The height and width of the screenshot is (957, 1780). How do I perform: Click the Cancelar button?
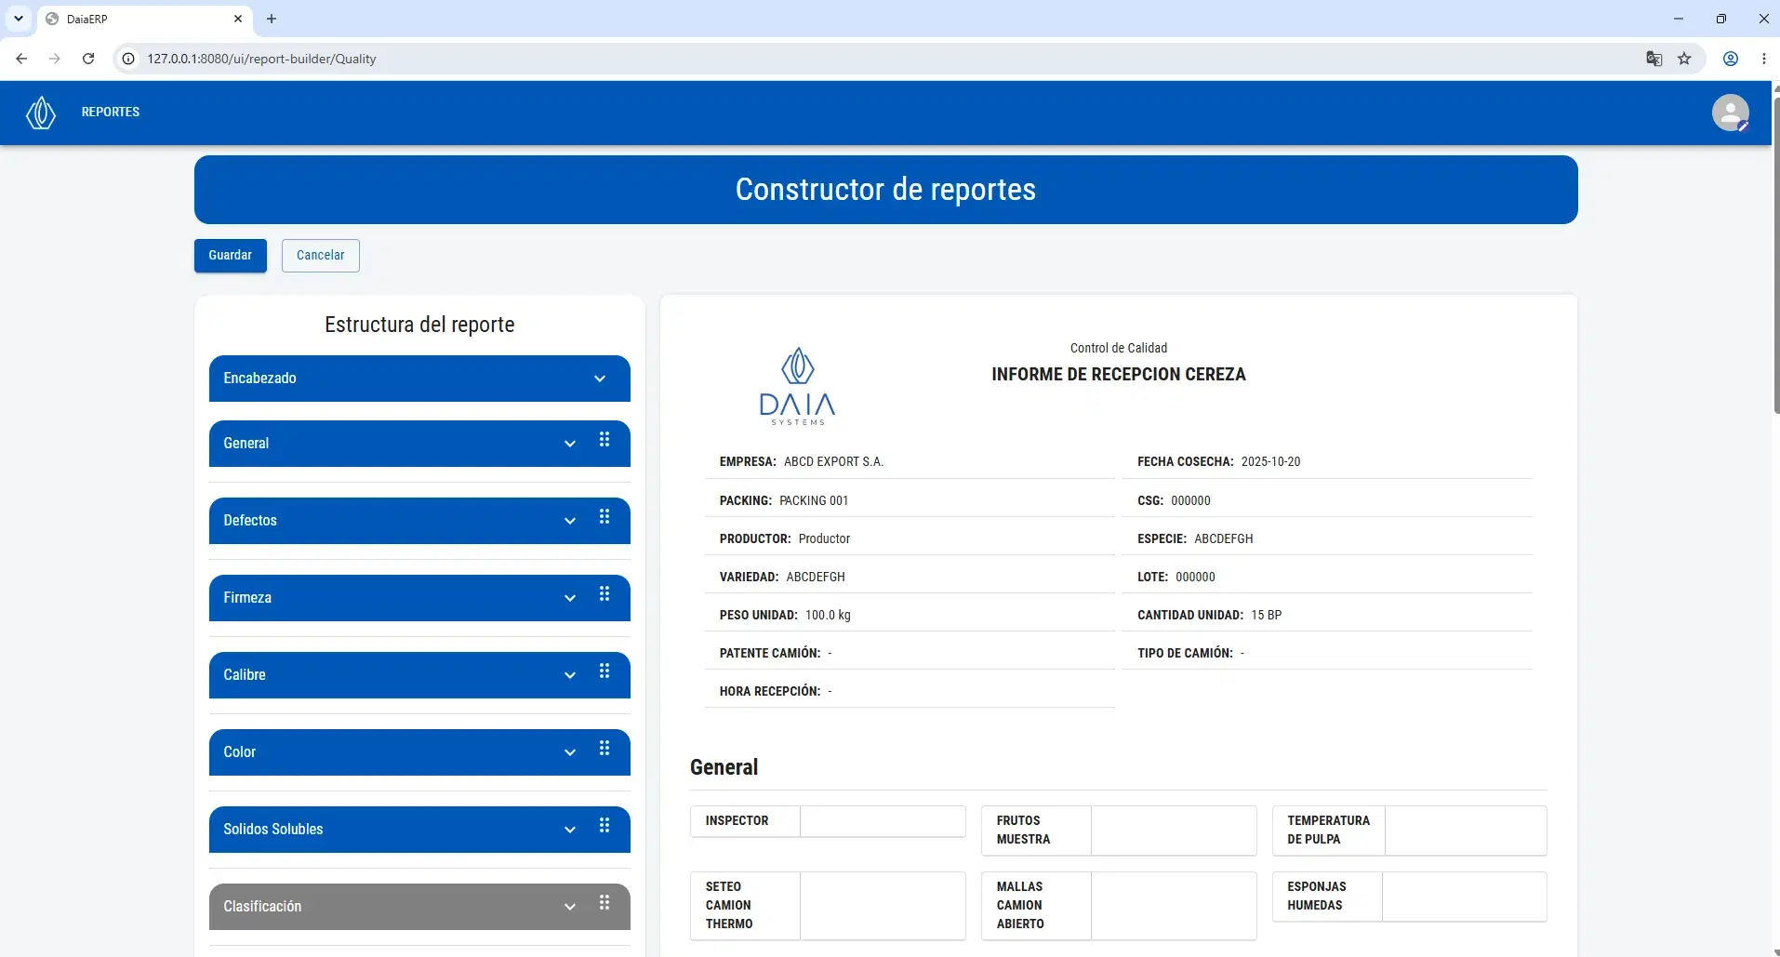point(321,256)
